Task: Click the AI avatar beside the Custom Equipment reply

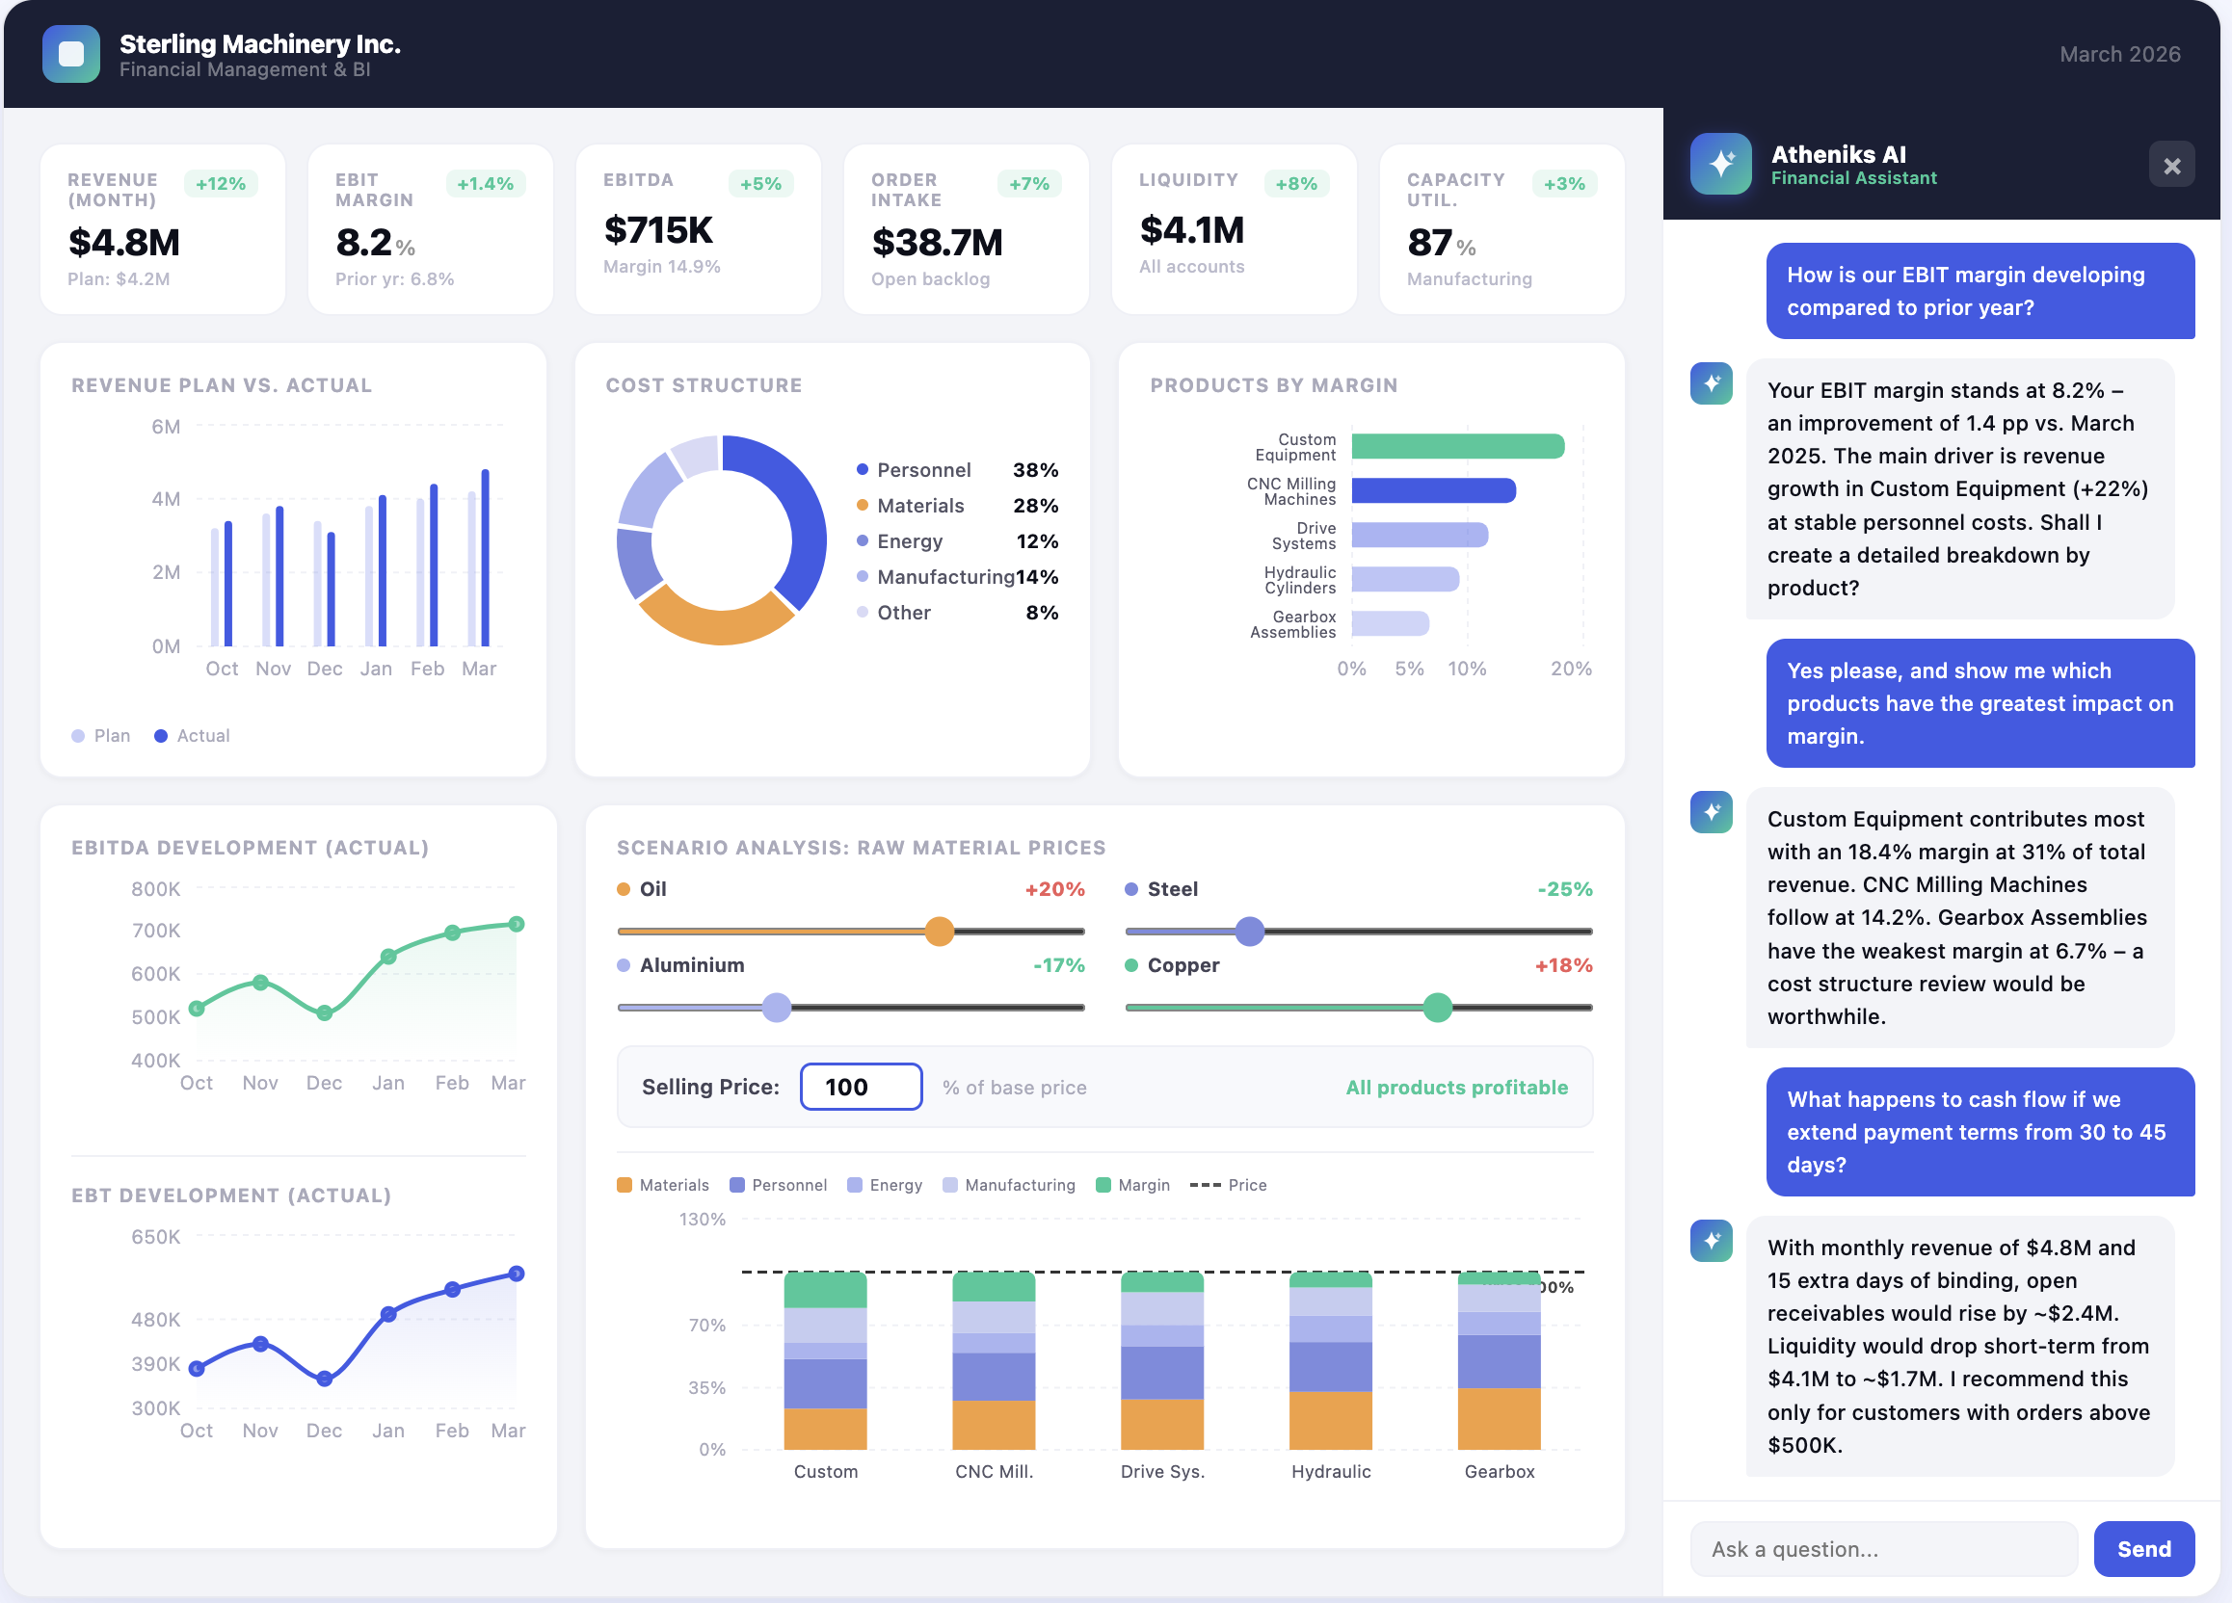Action: [1712, 812]
